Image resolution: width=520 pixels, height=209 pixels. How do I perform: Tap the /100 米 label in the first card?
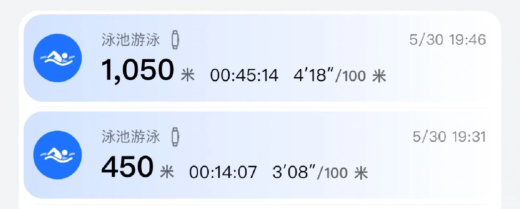click(x=361, y=75)
